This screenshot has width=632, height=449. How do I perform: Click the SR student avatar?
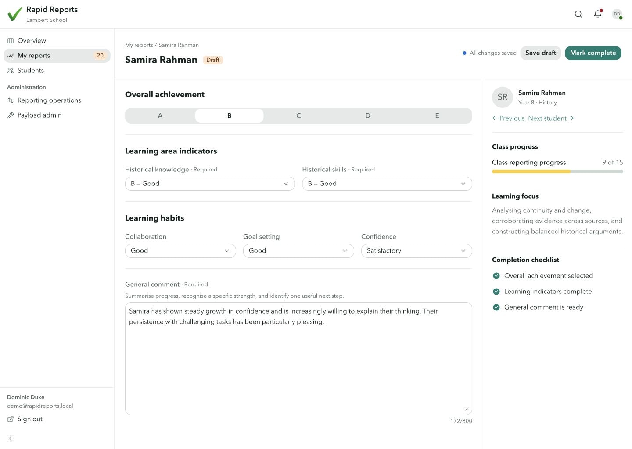click(503, 97)
